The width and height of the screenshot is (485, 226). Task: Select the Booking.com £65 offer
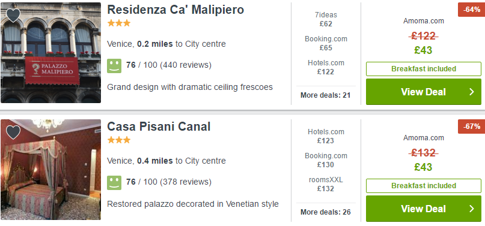[x=326, y=43]
